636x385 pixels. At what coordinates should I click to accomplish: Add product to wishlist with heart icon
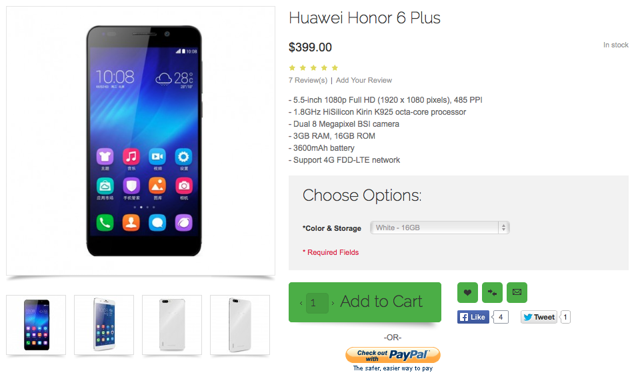pos(467,292)
